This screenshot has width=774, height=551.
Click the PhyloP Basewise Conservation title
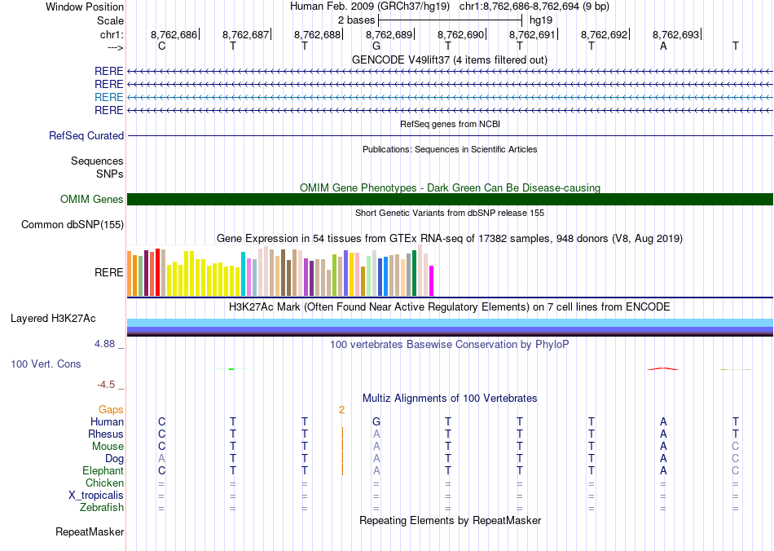click(449, 345)
